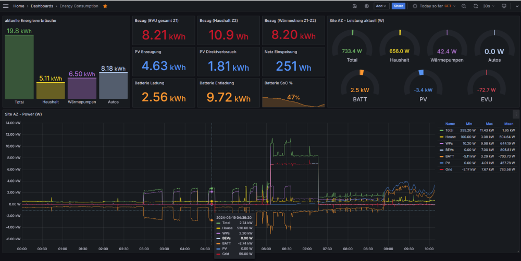The width and height of the screenshot is (521, 261).
Task: Click the 'Batterie Ladung' panel title
Action: pyautogui.click(x=150, y=83)
